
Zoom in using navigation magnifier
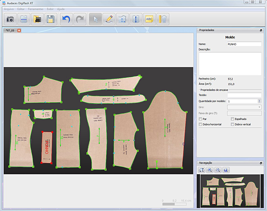click(210, 170)
